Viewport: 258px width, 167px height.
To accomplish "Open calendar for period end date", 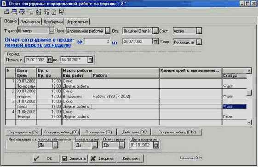I will click(90, 60).
